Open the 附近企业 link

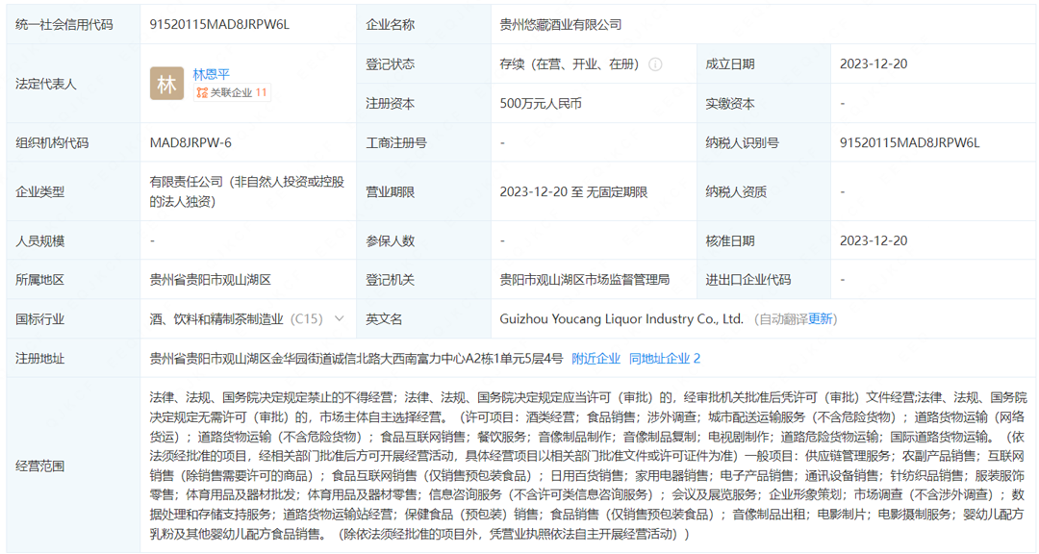point(596,359)
